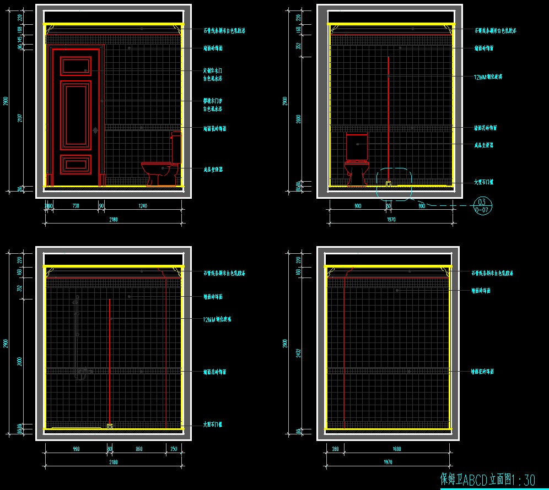Click the 280 dimension text

tap(335, 449)
